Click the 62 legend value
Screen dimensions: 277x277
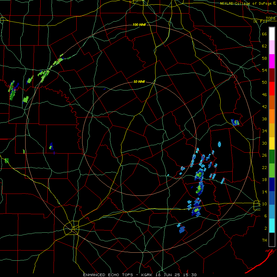264,46
